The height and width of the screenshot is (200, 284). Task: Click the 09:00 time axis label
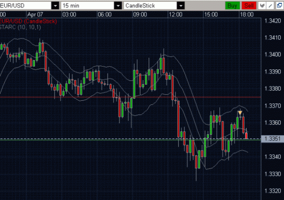pyautogui.click(x=140, y=15)
